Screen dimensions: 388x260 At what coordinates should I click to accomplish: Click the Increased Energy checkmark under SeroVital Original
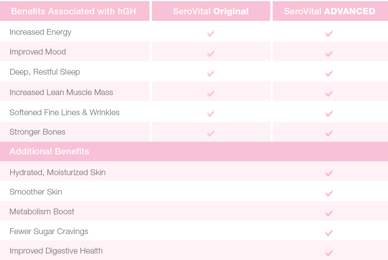[211, 33]
